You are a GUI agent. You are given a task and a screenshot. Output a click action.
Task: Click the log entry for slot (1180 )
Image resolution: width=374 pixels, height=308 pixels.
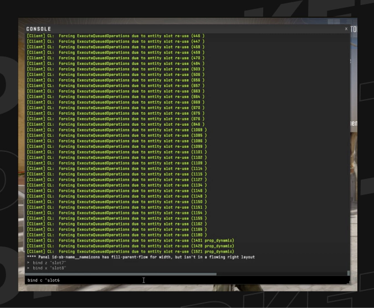tap(116, 235)
